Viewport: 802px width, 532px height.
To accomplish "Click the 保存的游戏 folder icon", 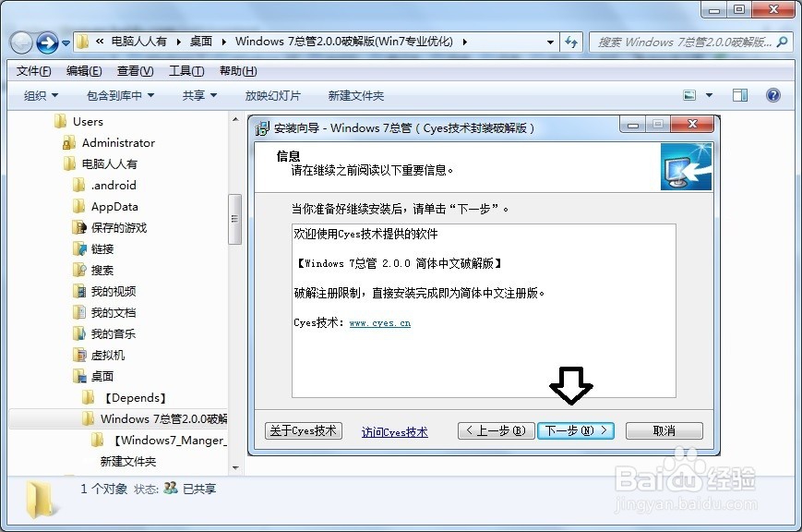I will (x=79, y=228).
